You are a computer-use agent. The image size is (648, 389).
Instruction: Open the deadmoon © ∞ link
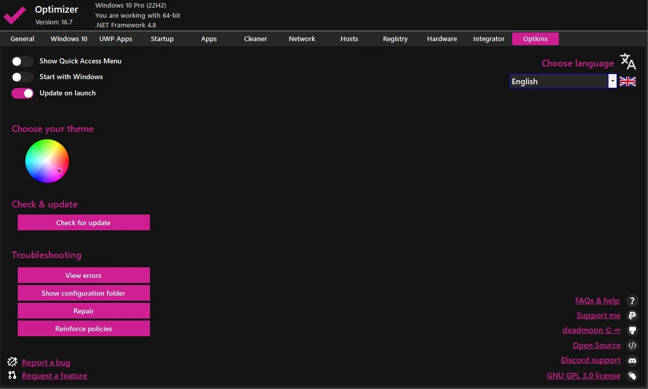(x=591, y=330)
